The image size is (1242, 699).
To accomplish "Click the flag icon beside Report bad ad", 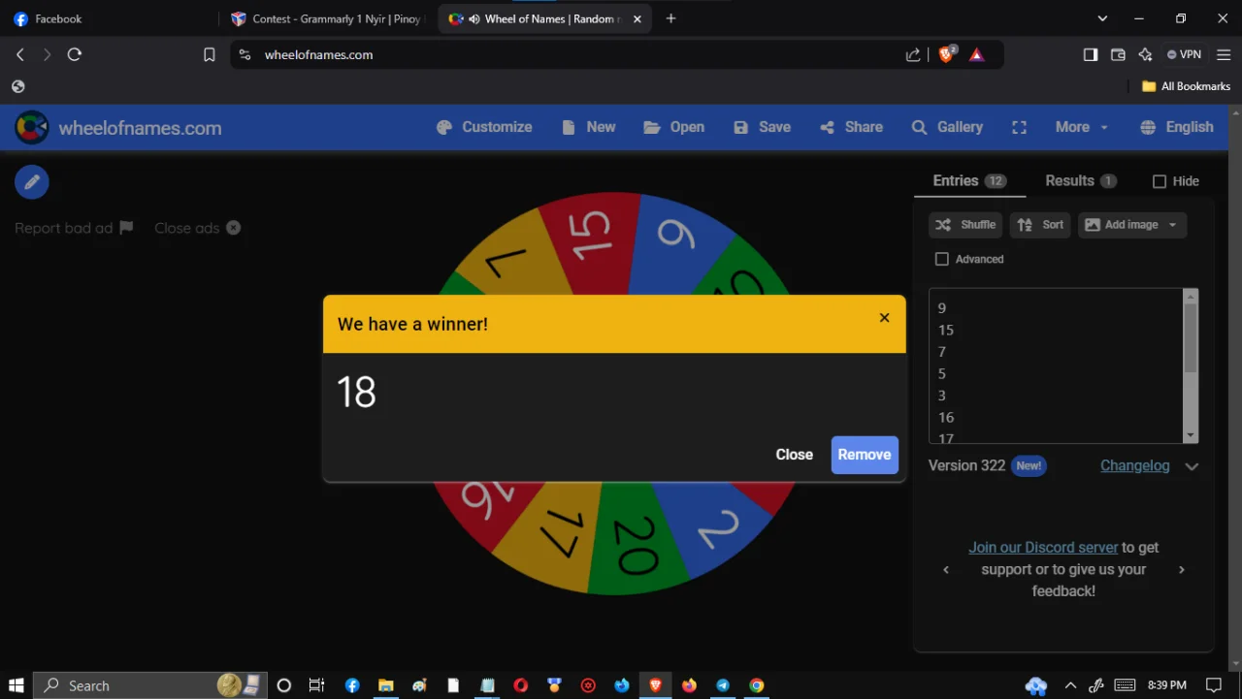I will 126,228.
